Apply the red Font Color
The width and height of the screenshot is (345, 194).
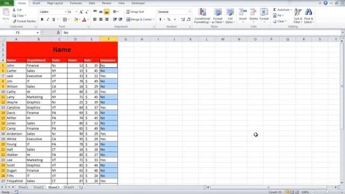[84, 19]
